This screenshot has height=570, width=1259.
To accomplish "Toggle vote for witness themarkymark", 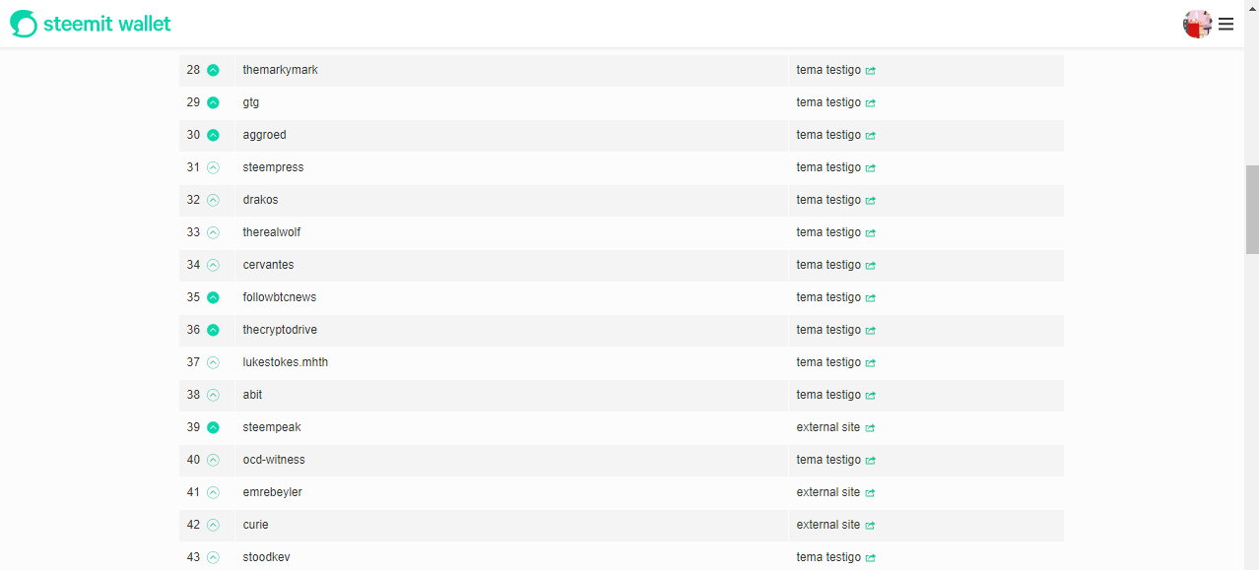I will (x=213, y=70).
